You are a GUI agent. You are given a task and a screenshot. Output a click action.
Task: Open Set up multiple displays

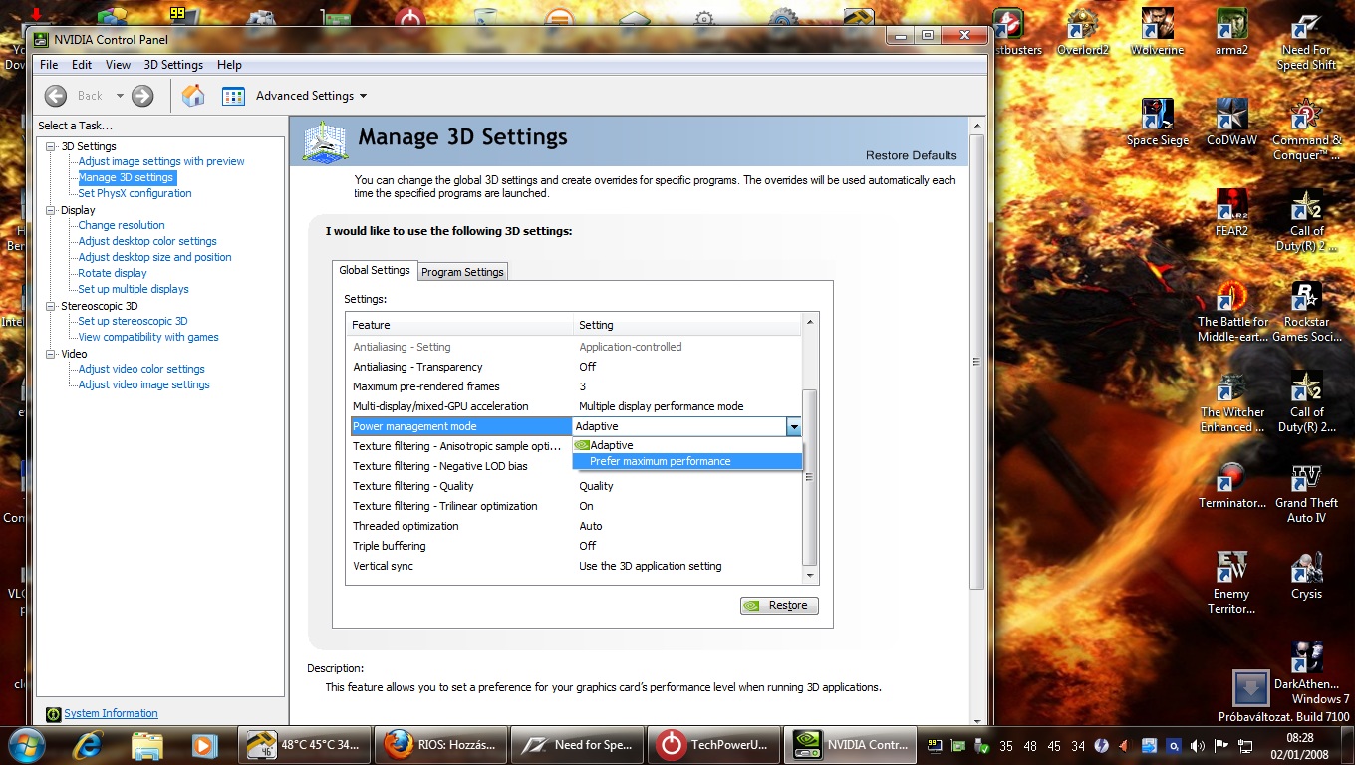(x=134, y=289)
